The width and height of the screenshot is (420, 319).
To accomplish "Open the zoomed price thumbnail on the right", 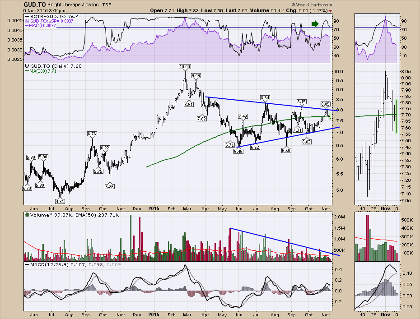I will click(376, 135).
